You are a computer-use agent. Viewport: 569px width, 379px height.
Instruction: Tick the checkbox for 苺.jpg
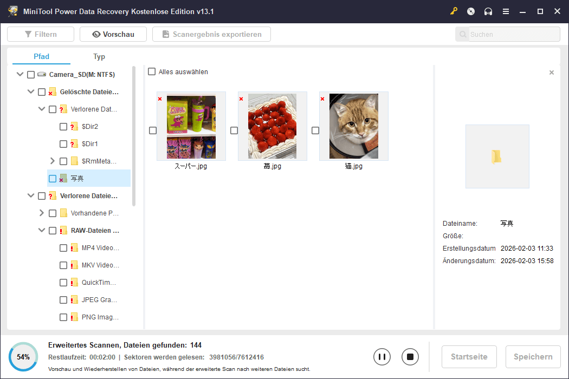(234, 130)
